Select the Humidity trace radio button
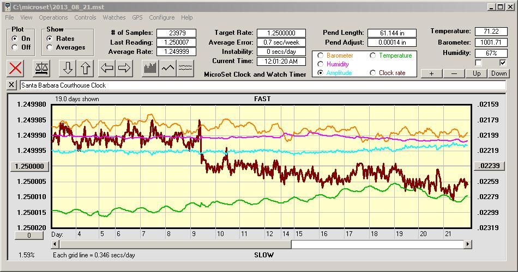Screen dimensions: 518x272 [x=320, y=64]
